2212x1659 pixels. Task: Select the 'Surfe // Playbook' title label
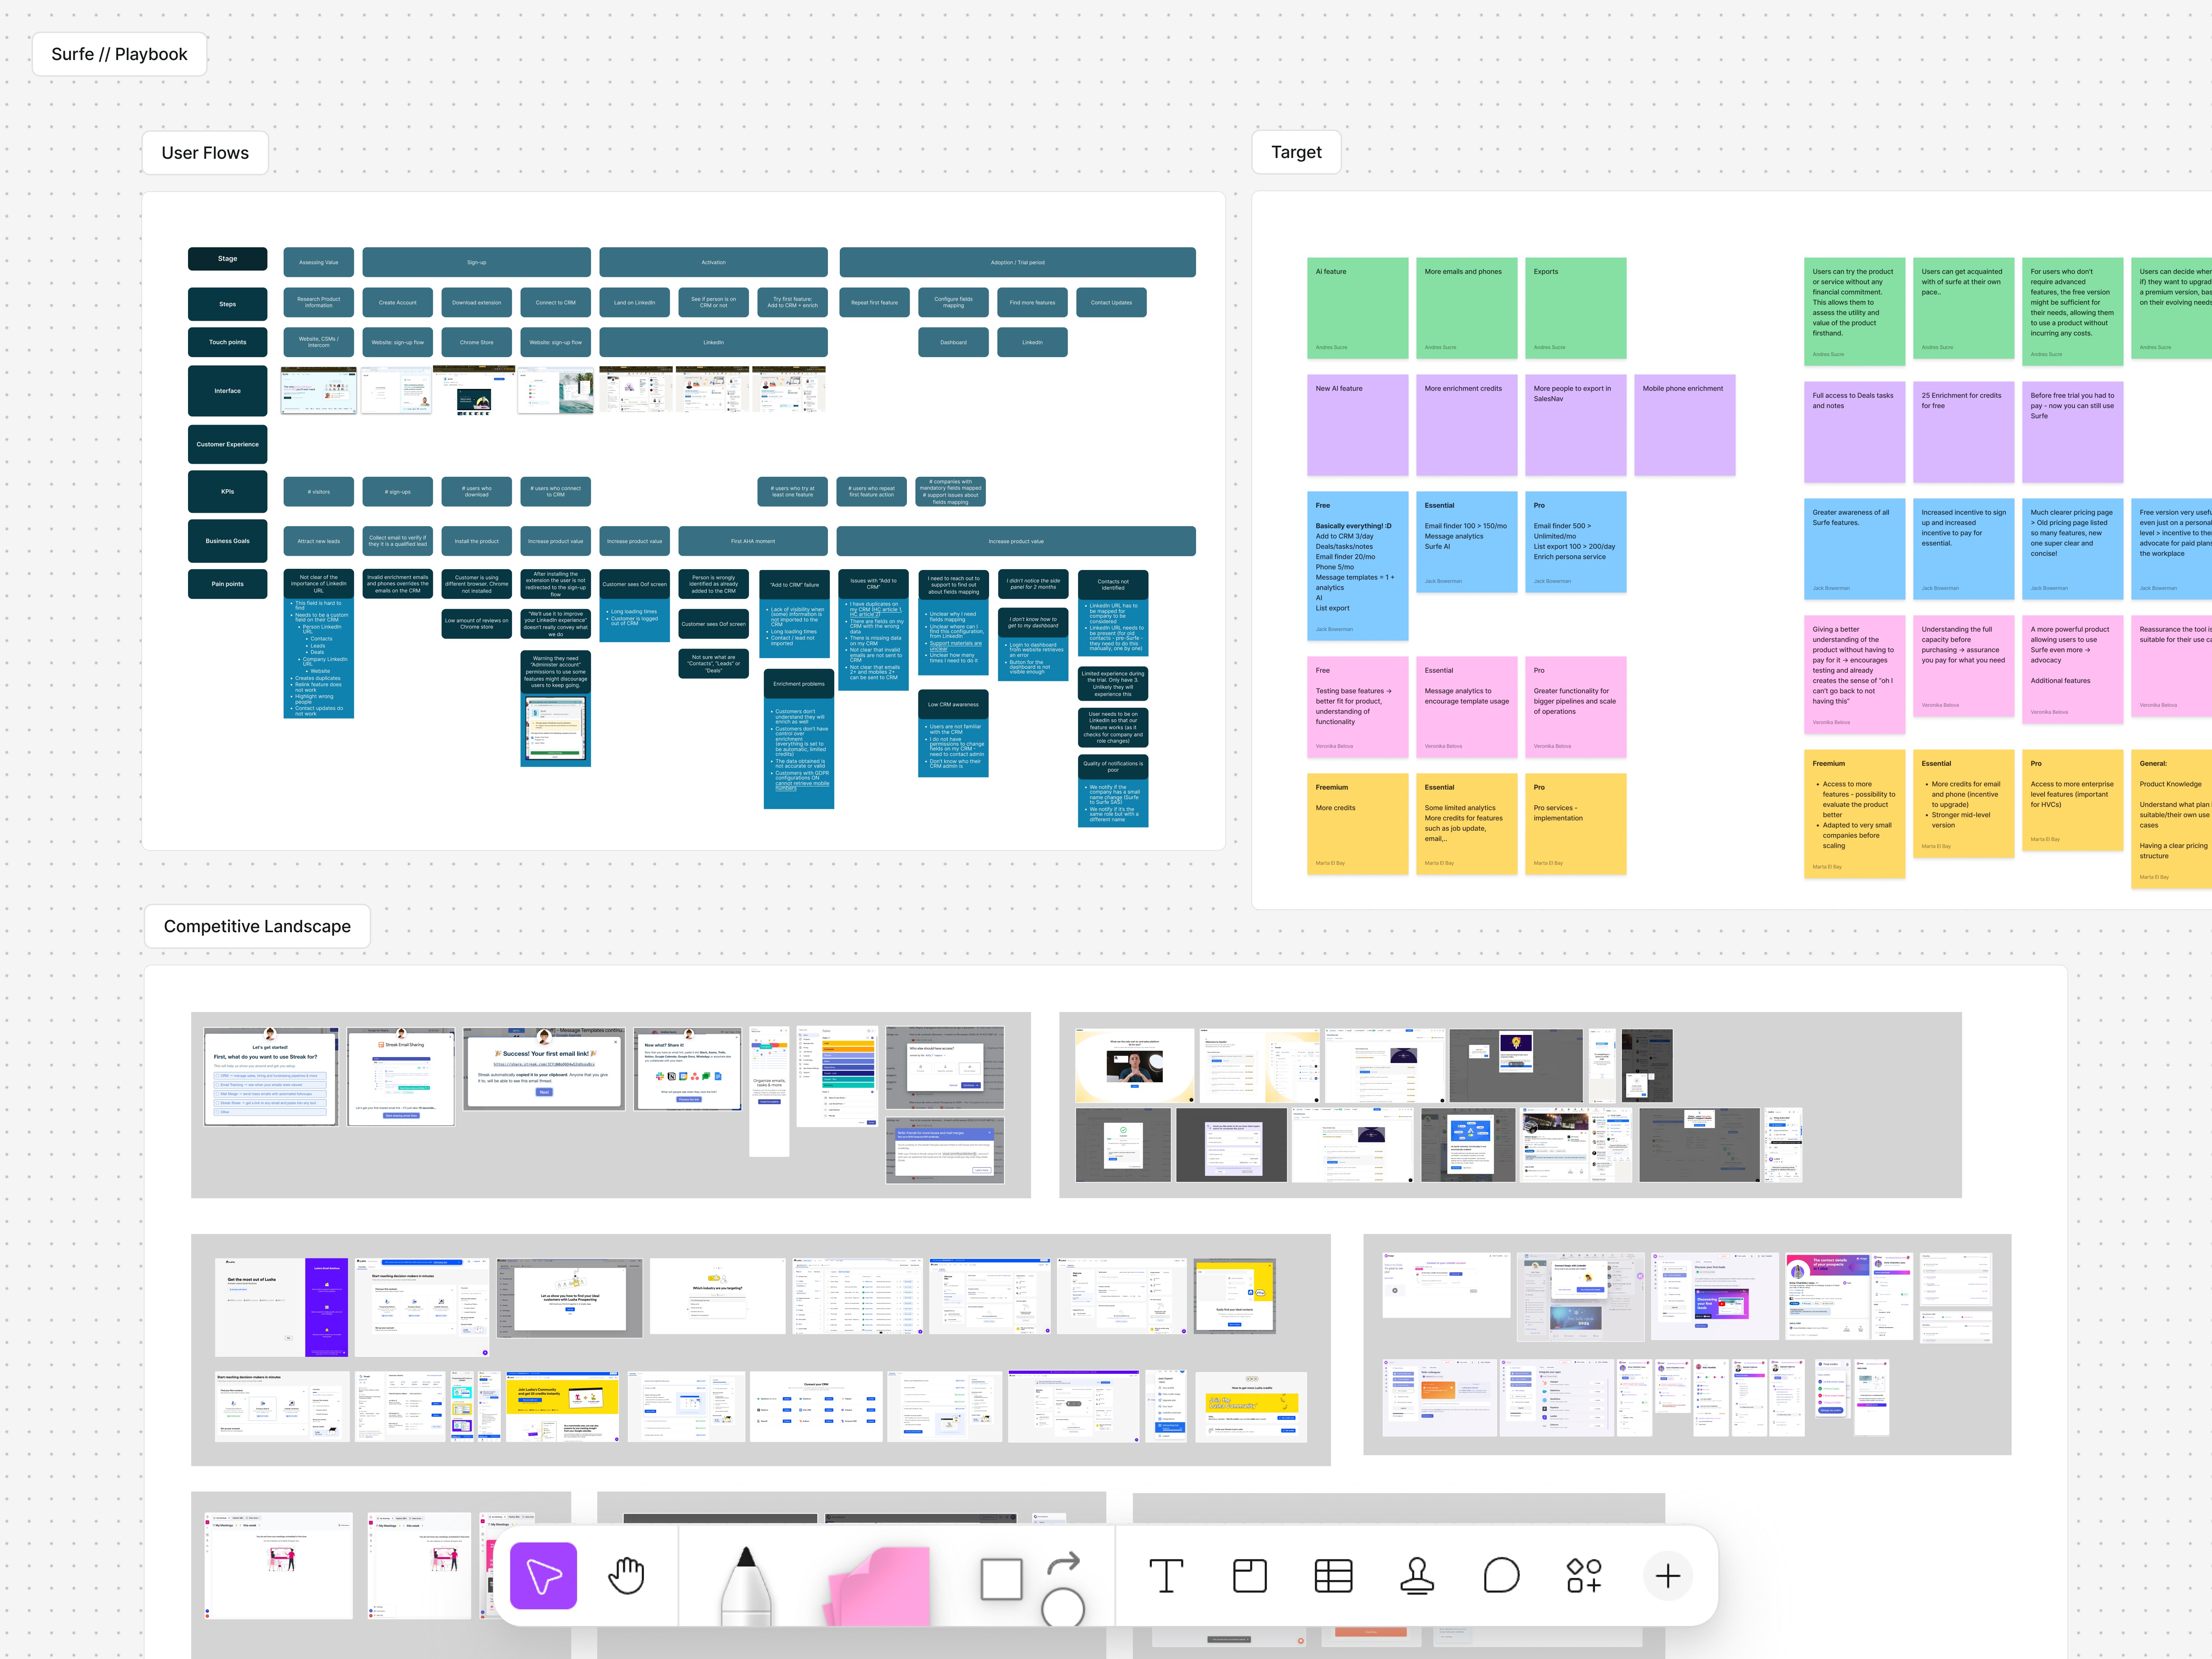(x=119, y=54)
